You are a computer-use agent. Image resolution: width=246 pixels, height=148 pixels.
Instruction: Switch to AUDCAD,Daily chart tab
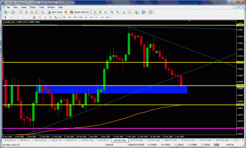pos(223,140)
